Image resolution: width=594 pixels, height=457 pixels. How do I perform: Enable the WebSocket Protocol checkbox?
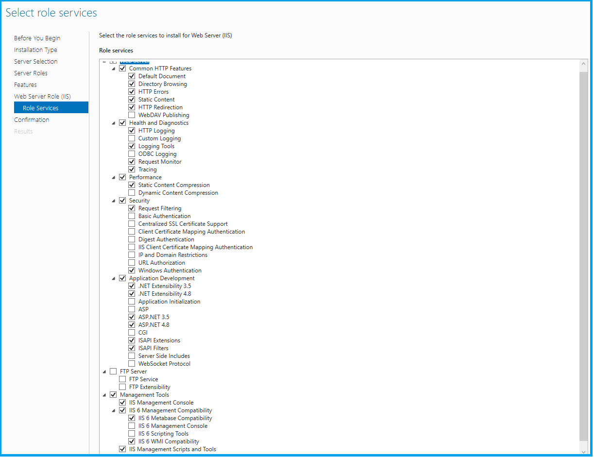coord(132,364)
